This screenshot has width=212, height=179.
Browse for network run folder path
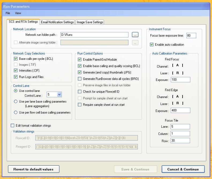pyautogui.click(x=135, y=35)
